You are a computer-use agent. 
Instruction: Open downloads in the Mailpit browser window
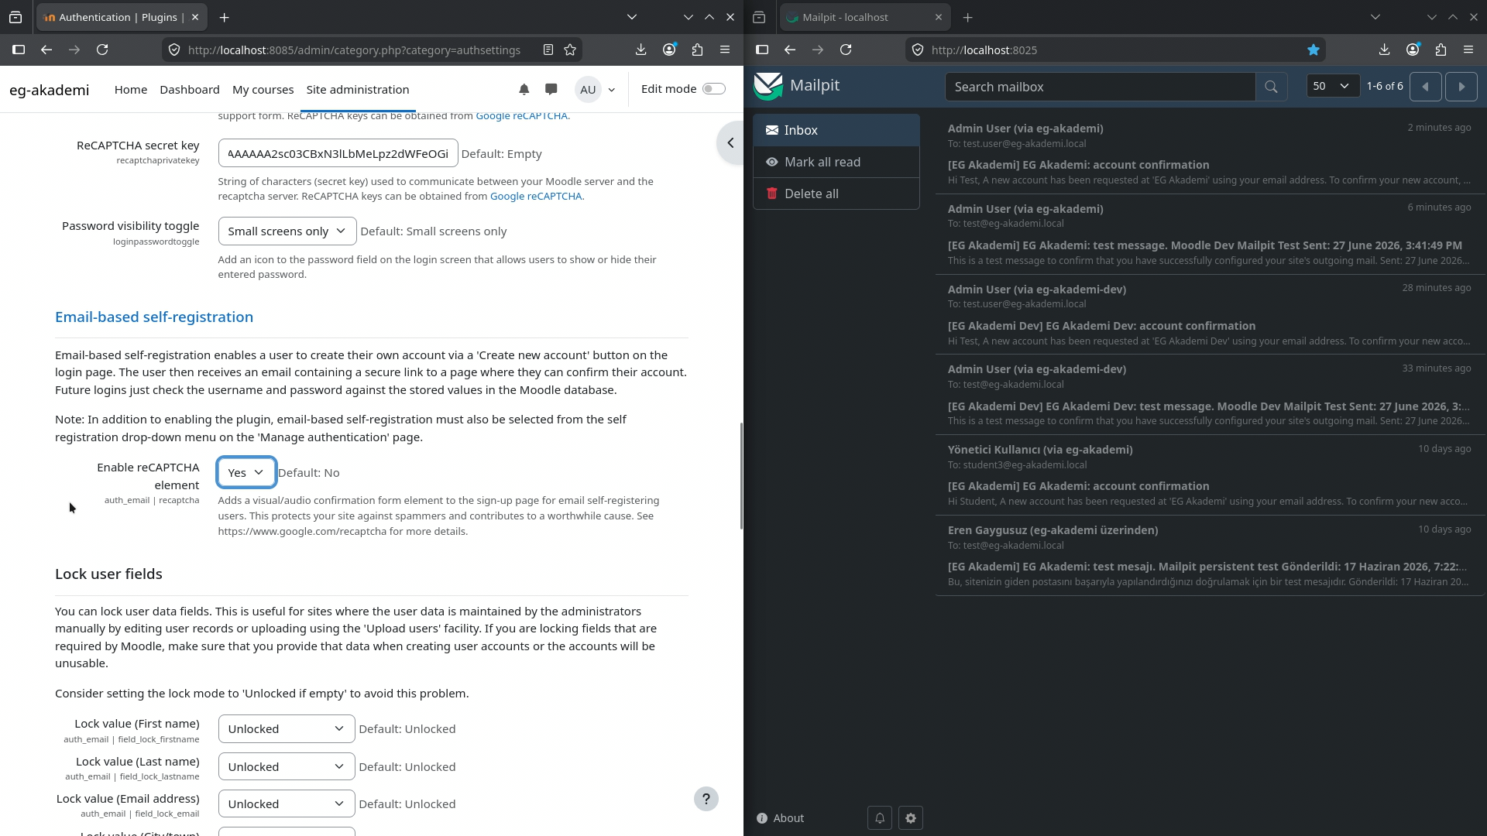pyautogui.click(x=1384, y=50)
